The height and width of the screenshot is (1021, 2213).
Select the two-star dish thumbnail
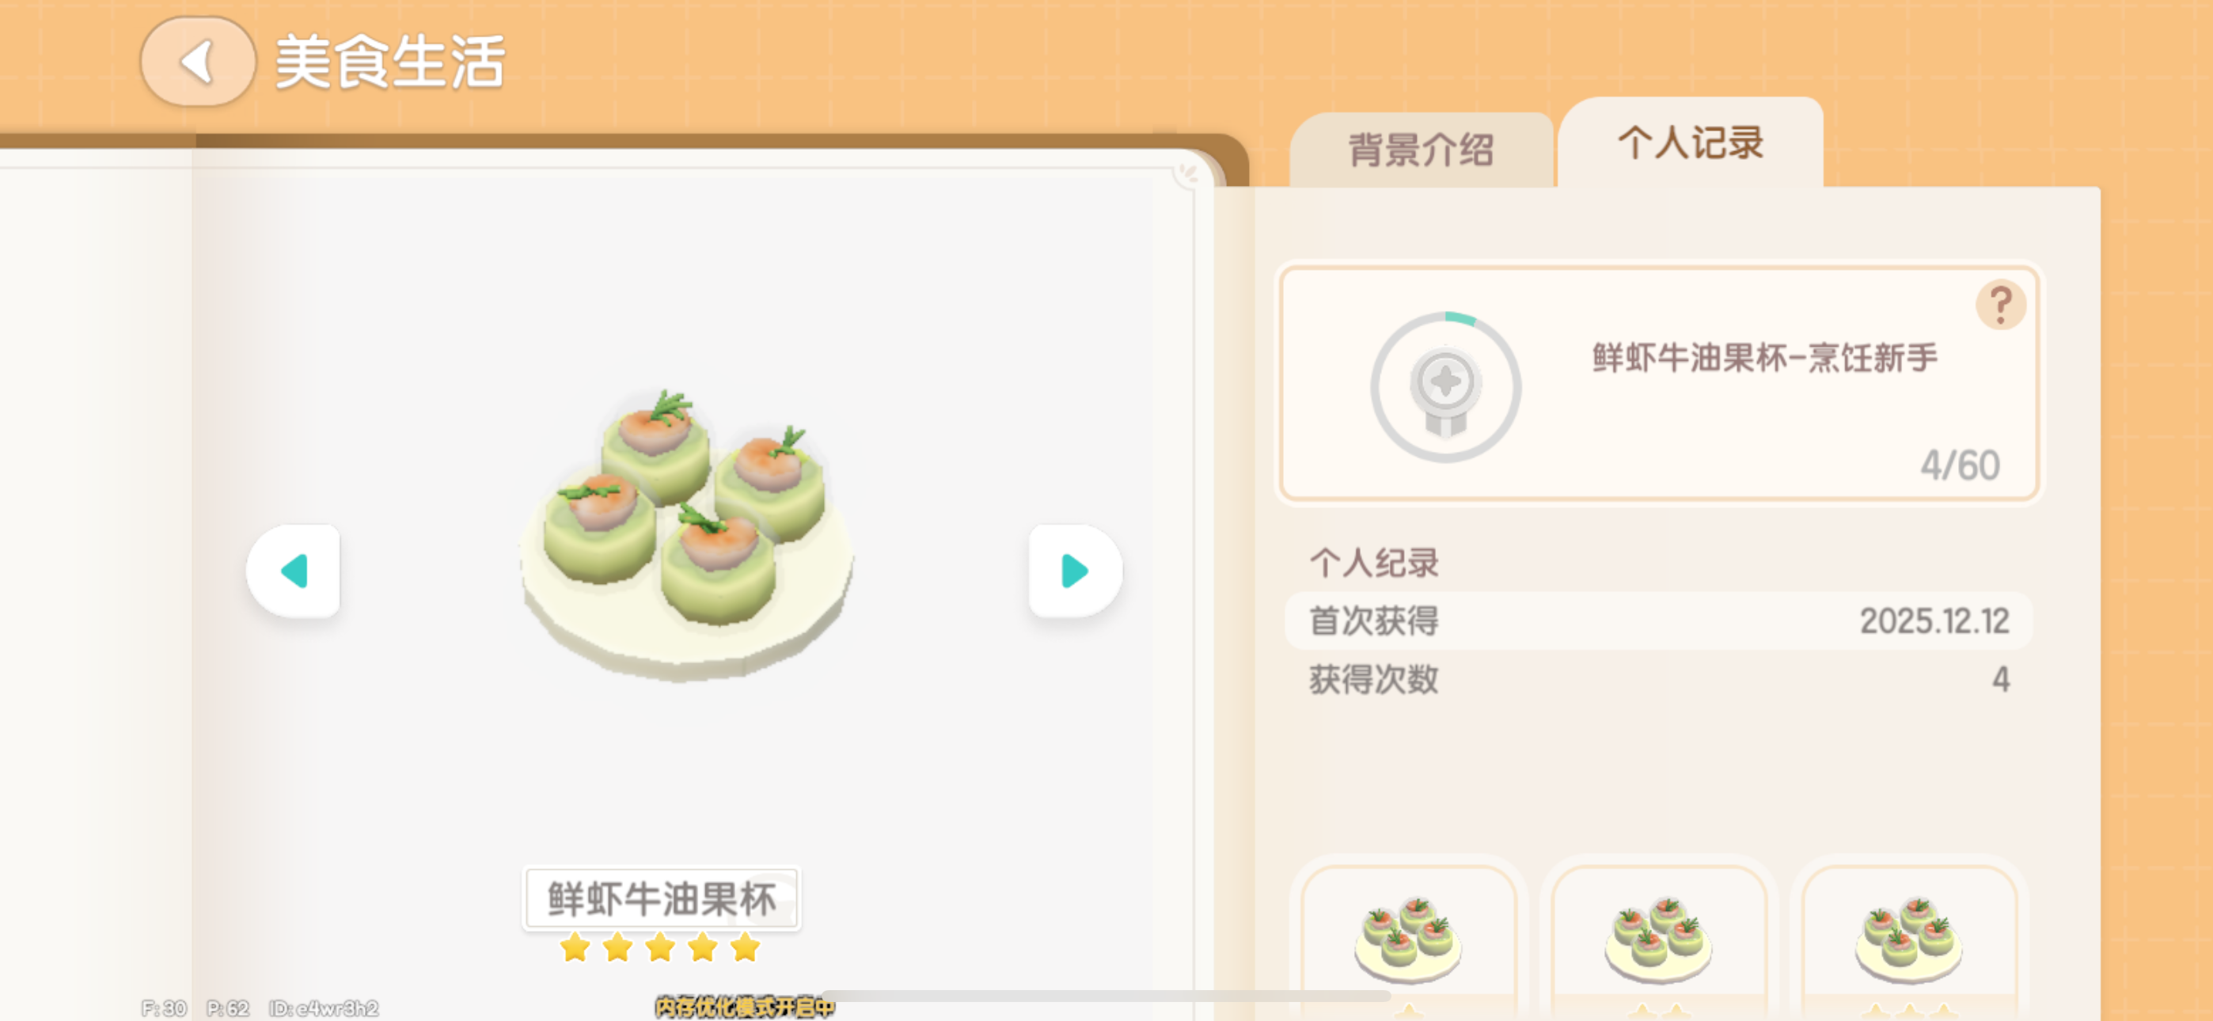click(x=1658, y=941)
